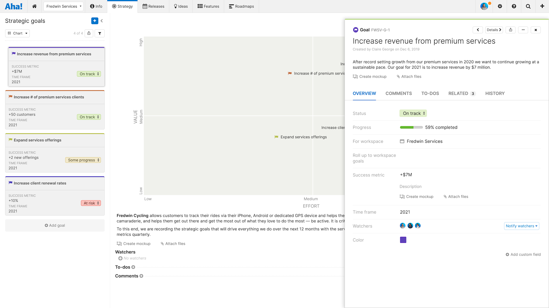
Task: Click the Add custom field link
Action: [x=523, y=254]
